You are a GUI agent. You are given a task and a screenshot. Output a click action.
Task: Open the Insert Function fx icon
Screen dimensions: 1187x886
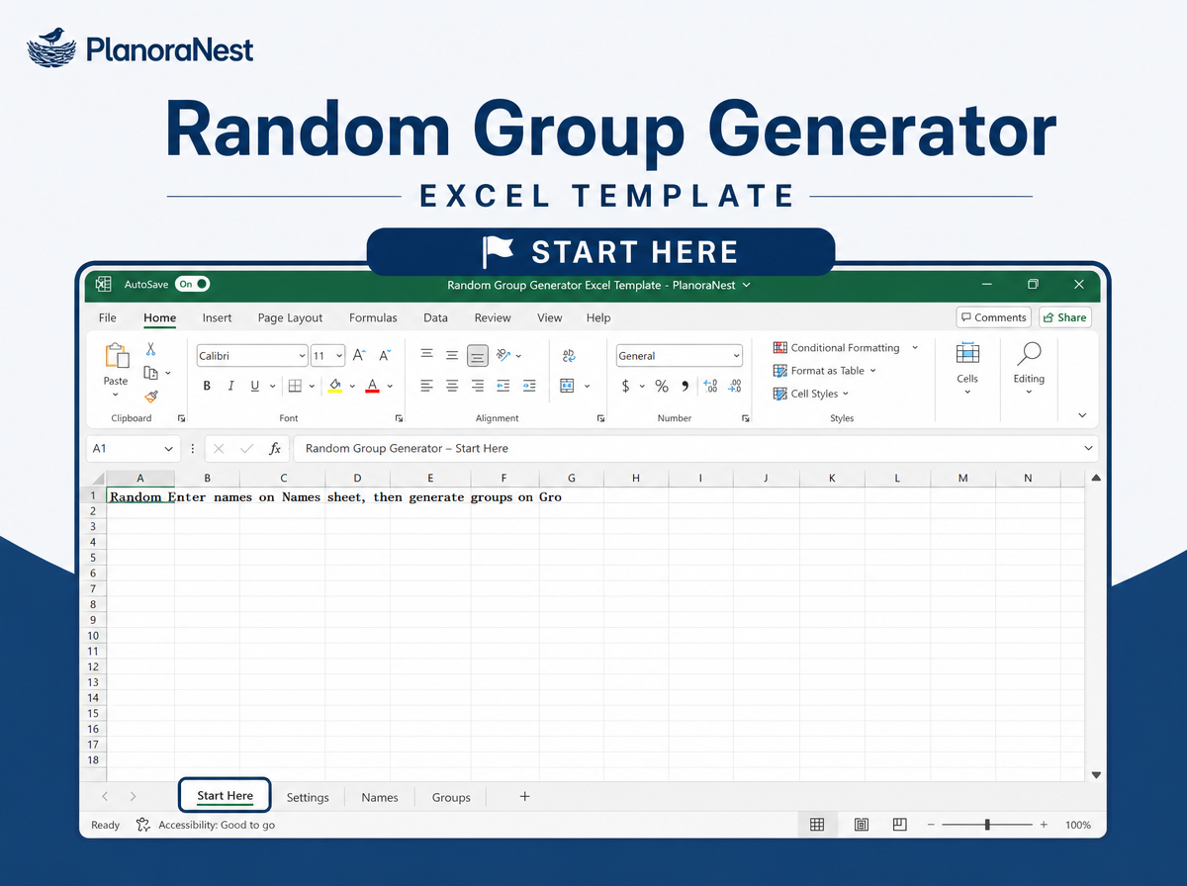click(x=275, y=449)
